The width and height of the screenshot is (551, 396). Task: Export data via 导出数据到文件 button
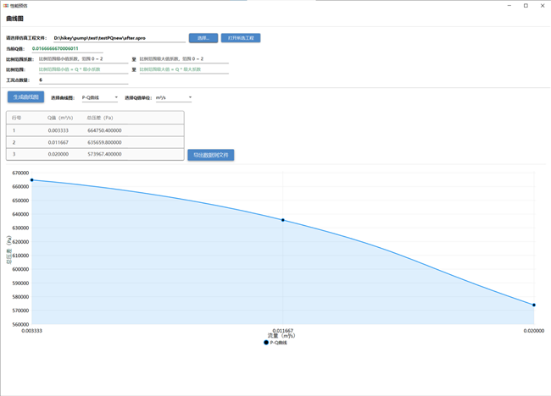pos(210,155)
